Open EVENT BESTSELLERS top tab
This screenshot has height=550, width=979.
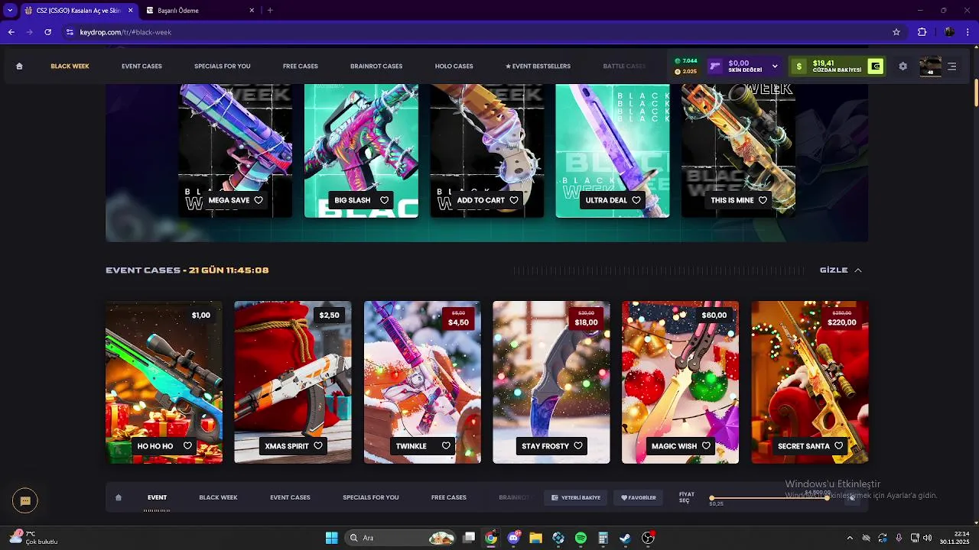[x=538, y=66]
